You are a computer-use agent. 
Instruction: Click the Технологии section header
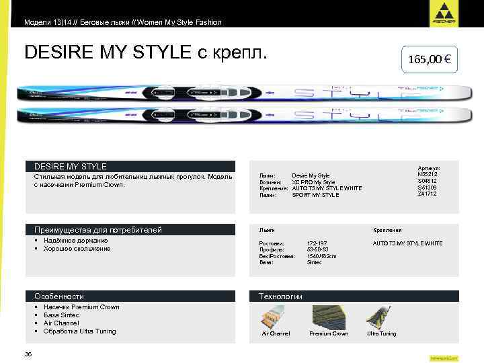[354, 296]
